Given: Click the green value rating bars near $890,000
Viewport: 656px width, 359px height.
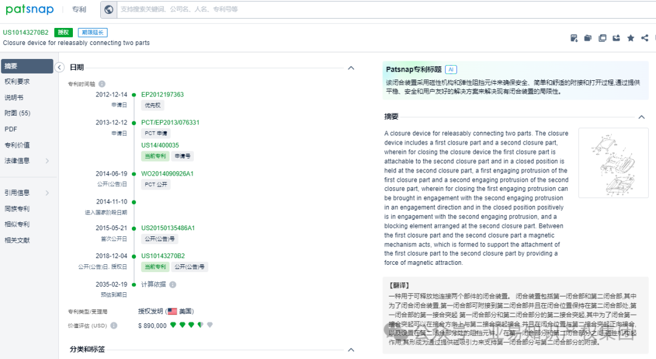Looking at the screenshot, I should coord(192,325).
